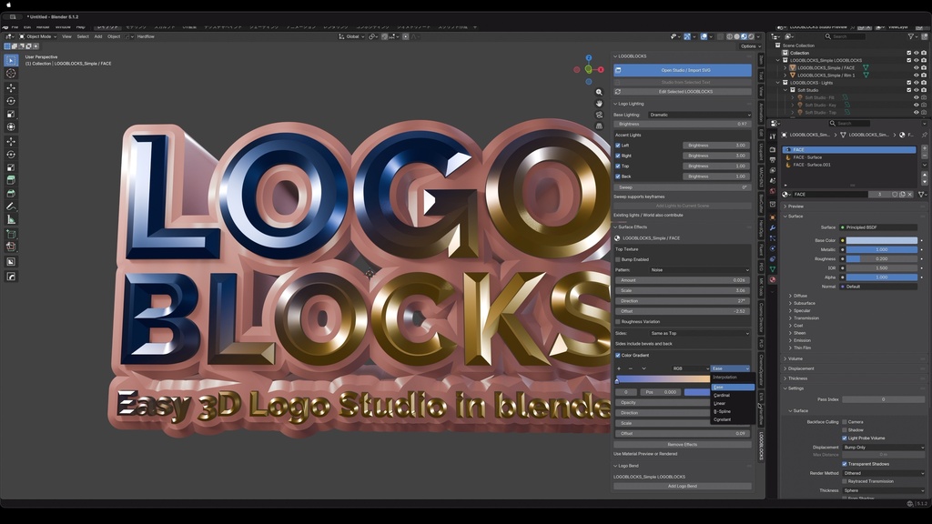Viewport: 932px width, 524px height.
Task: Click remove material slot minus button
Action: 925,156
